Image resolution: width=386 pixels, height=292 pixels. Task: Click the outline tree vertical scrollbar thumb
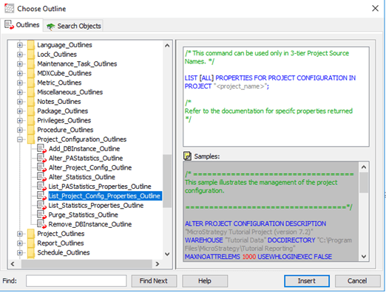[x=167, y=181]
